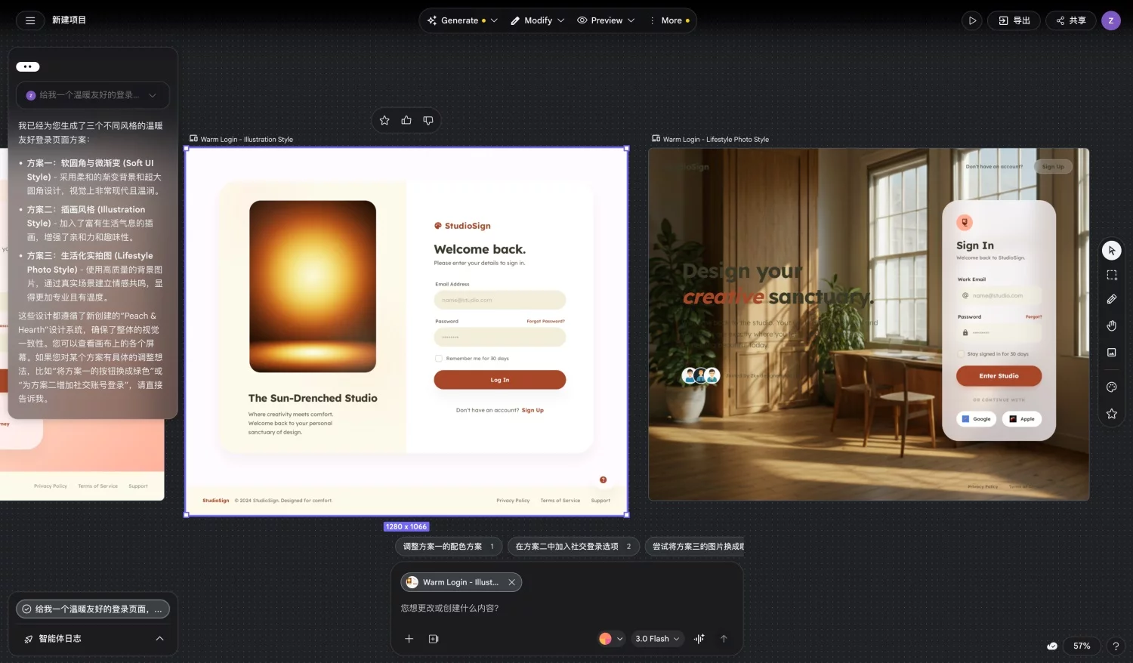Click the voice input icon in prompt box
1133x663 pixels.
pos(699,639)
